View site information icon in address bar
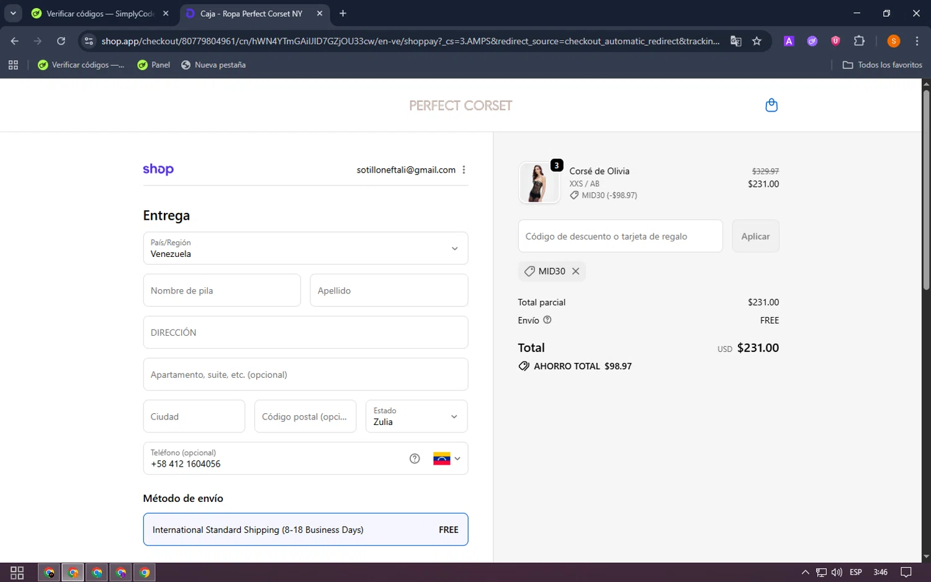 (x=89, y=41)
